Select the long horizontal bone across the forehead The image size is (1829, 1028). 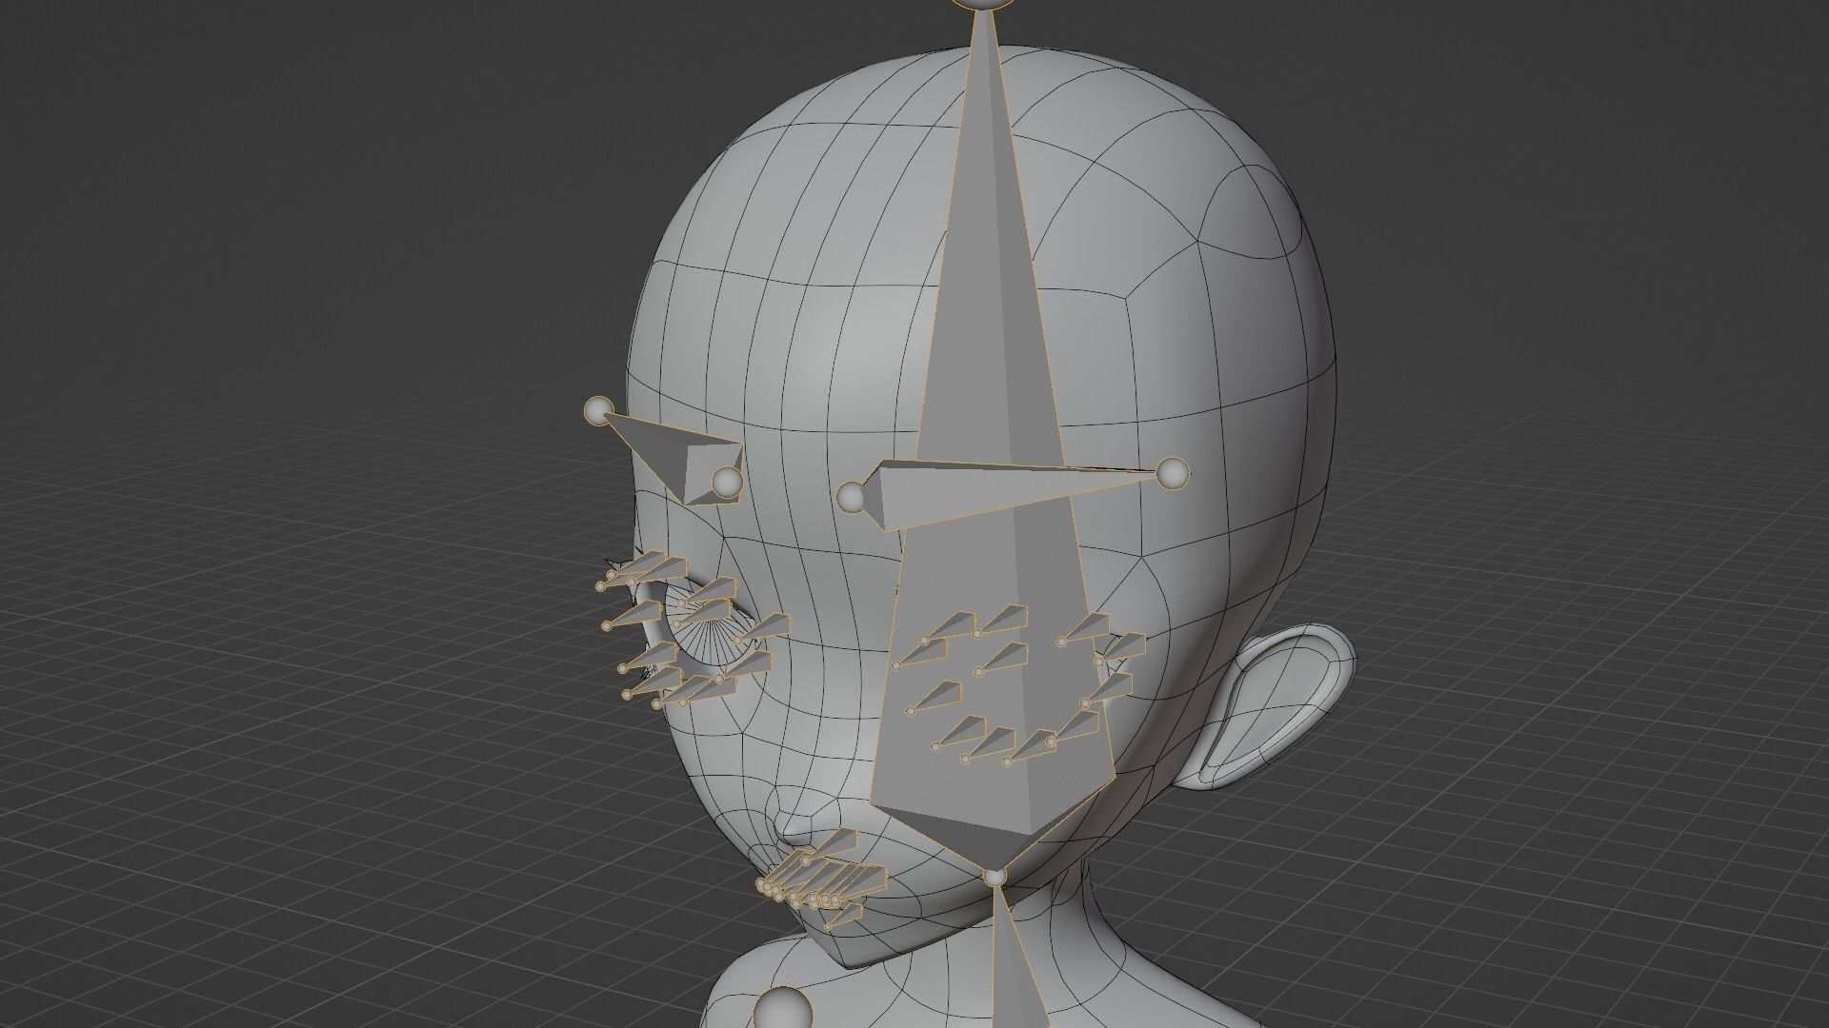click(1010, 491)
